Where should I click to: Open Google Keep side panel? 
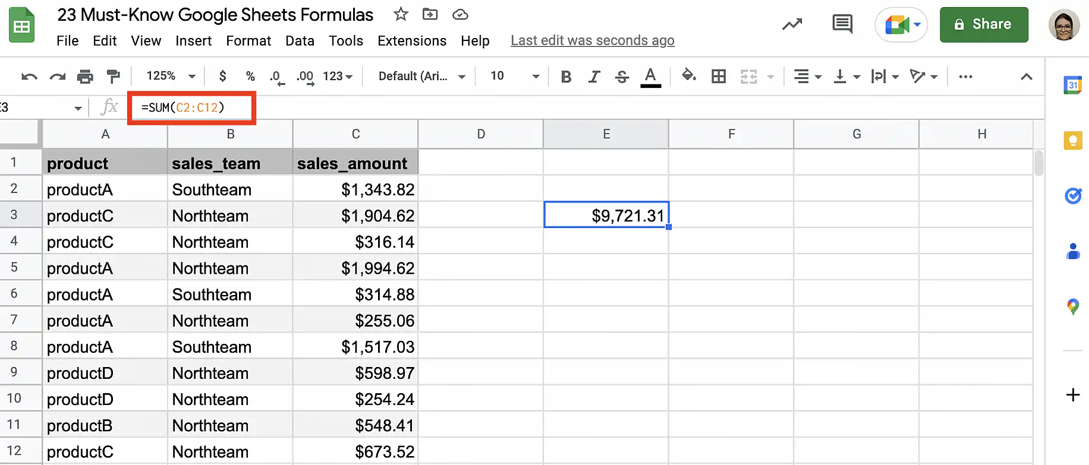(x=1073, y=141)
